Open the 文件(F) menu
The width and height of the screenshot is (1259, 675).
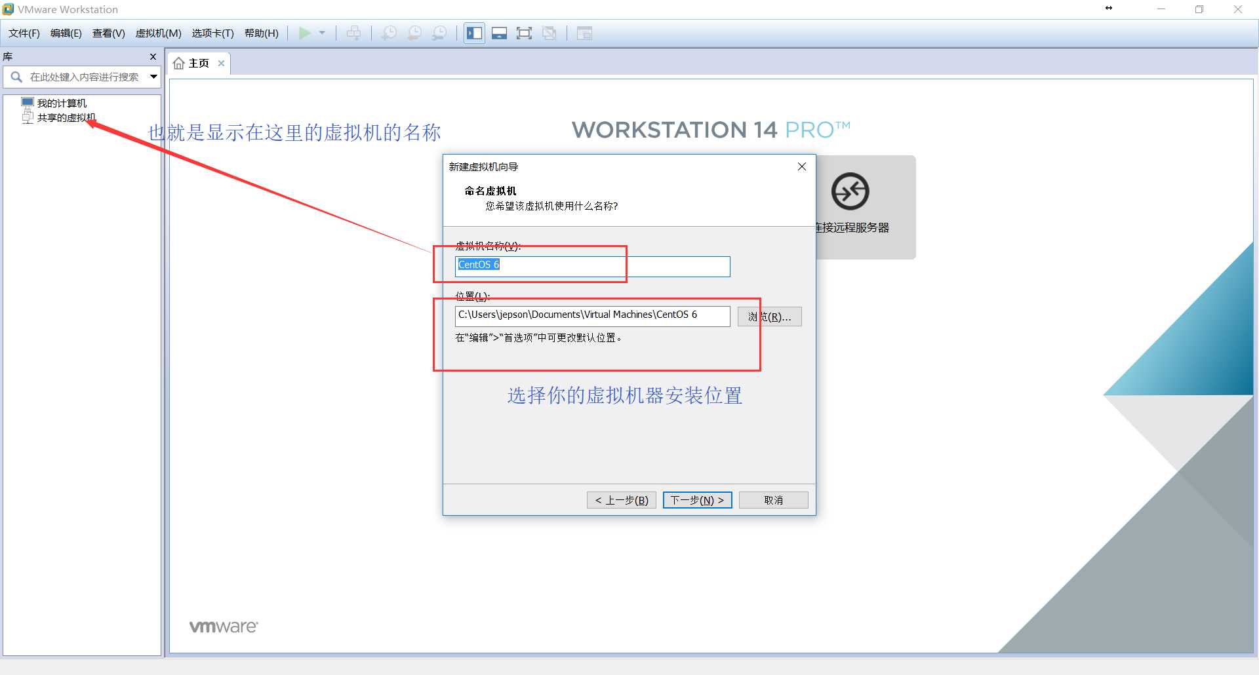click(x=24, y=33)
